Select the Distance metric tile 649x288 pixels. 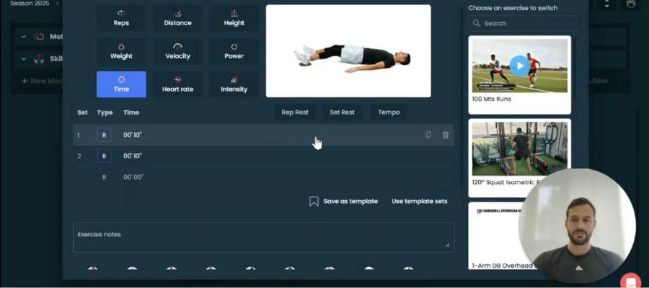pyautogui.click(x=177, y=18)
